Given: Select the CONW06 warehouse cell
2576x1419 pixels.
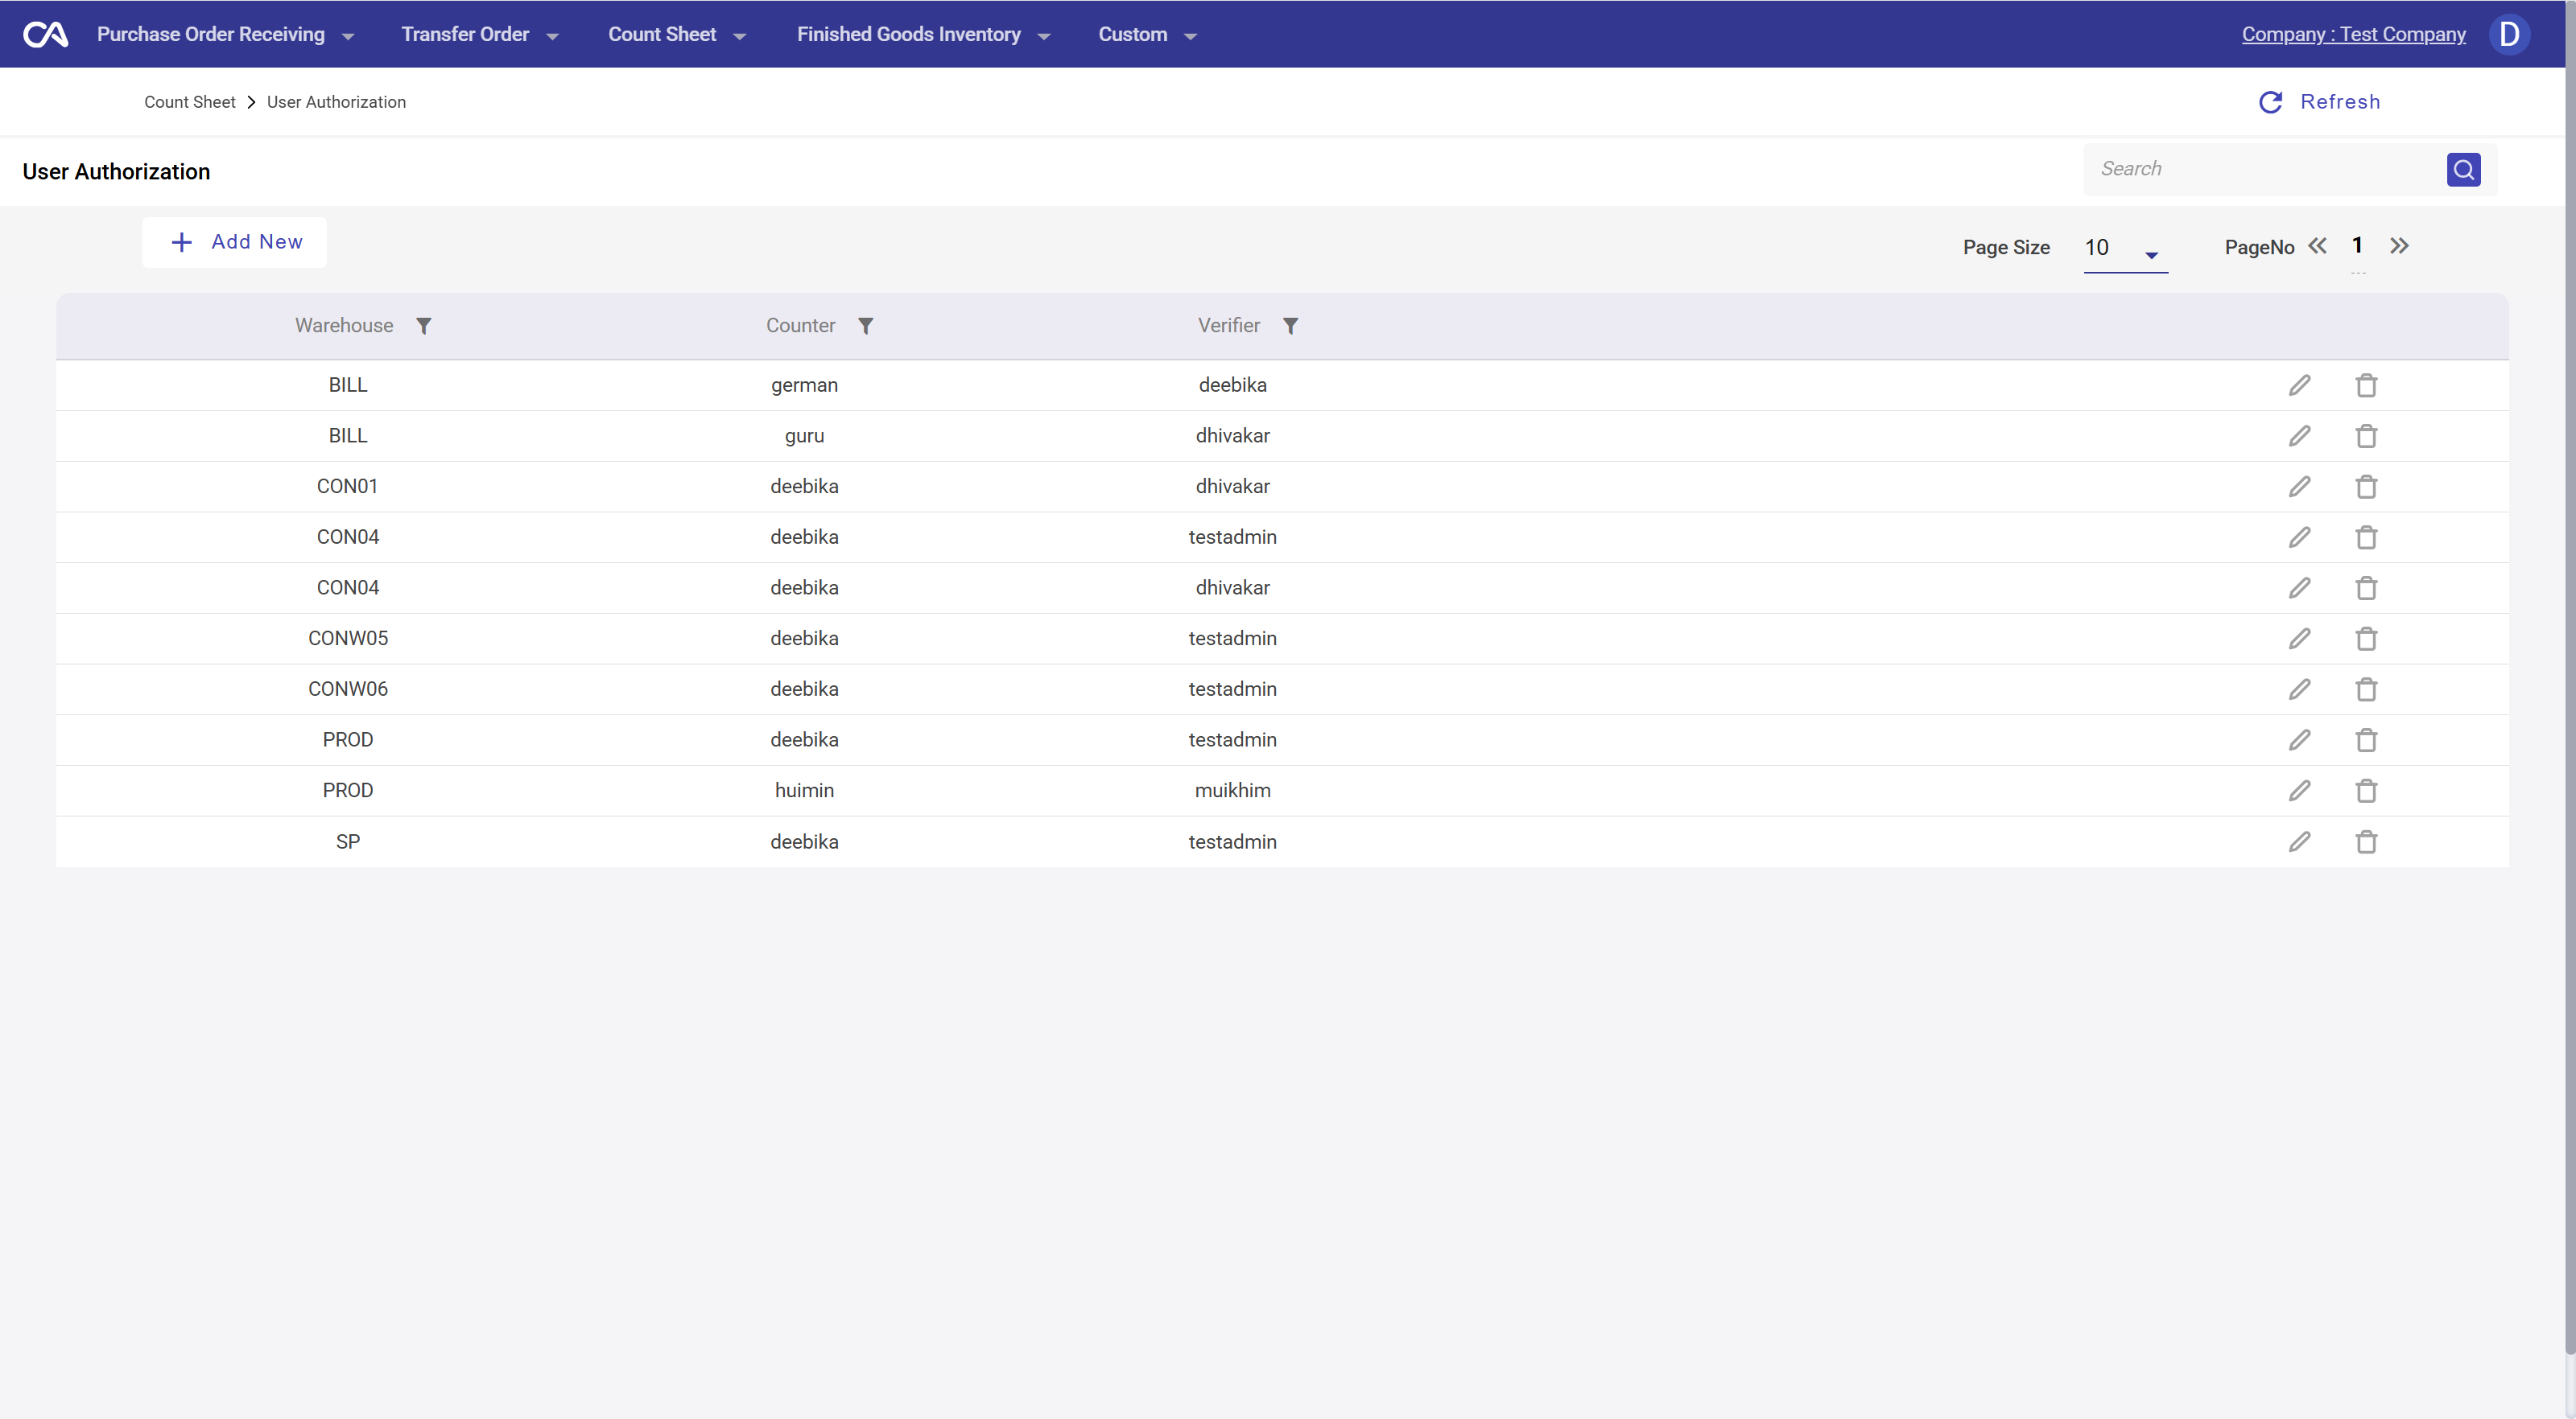Looking at the screenshot, I should pyautogui.click(x=348, y=689).
